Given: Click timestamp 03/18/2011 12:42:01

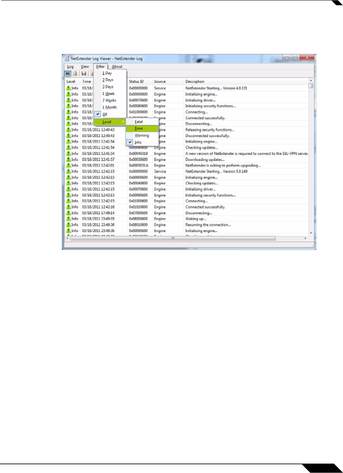Looking at the screenshot, I should [98, 166].
